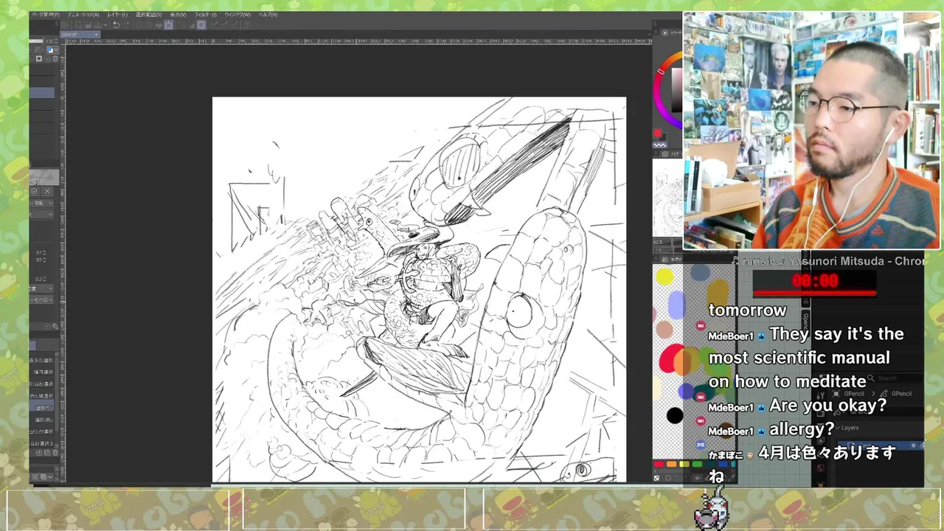Image resolution: width=944 pixels, height=531 pixels.
Task: Open the フィルター(I) menu
Action: (206, 15)
